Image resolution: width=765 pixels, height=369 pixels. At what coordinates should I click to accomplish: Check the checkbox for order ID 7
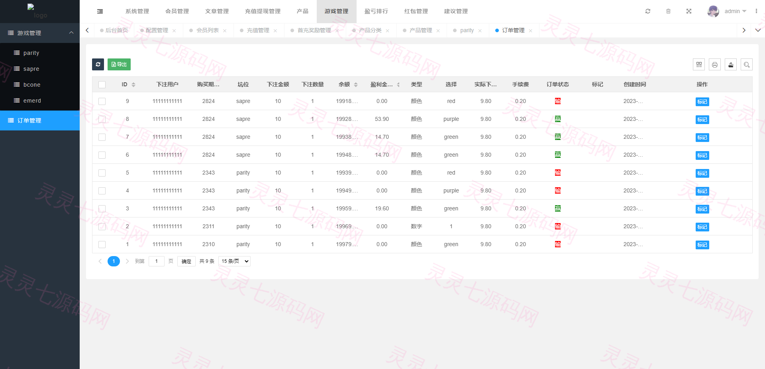click(x=102, y=137)
